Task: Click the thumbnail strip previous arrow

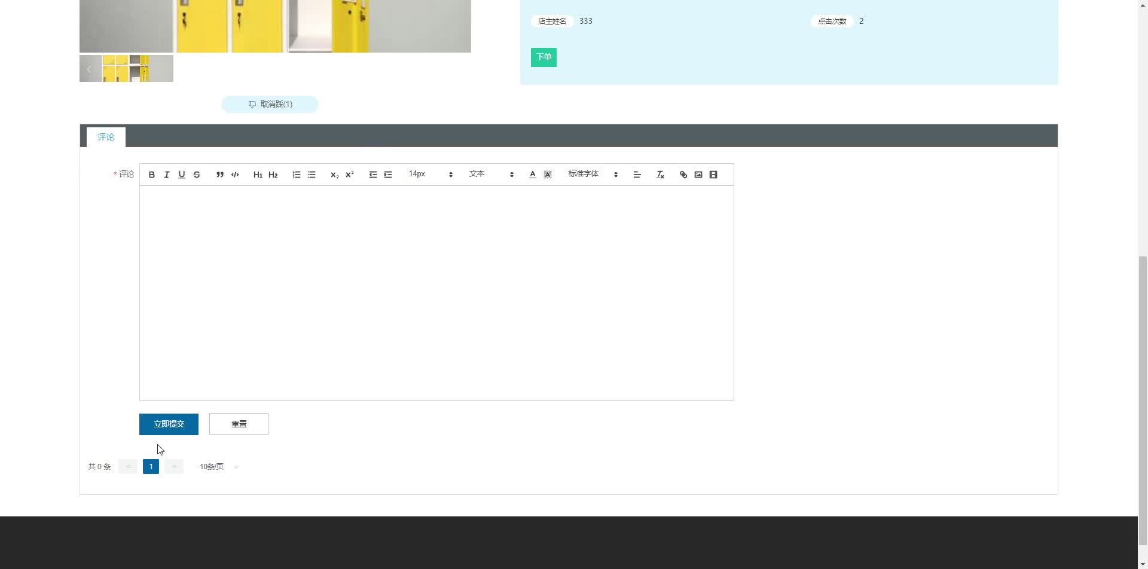Action: pyautogui.click(x=90, y=69)
